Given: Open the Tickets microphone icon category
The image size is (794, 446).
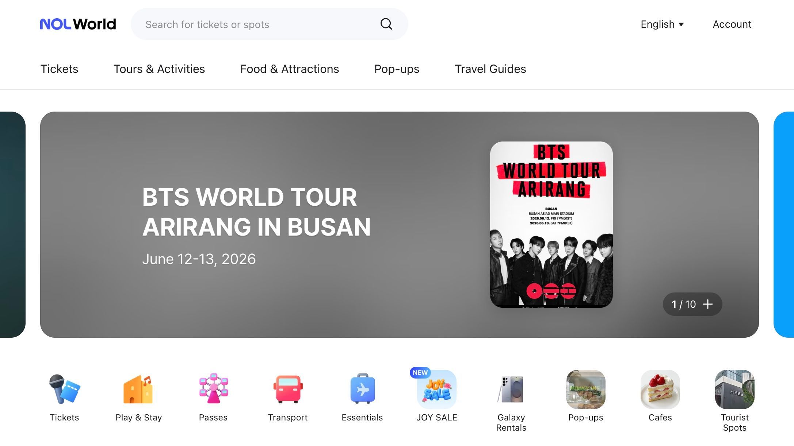Looking at the screenshot, I should coord(64,389).
